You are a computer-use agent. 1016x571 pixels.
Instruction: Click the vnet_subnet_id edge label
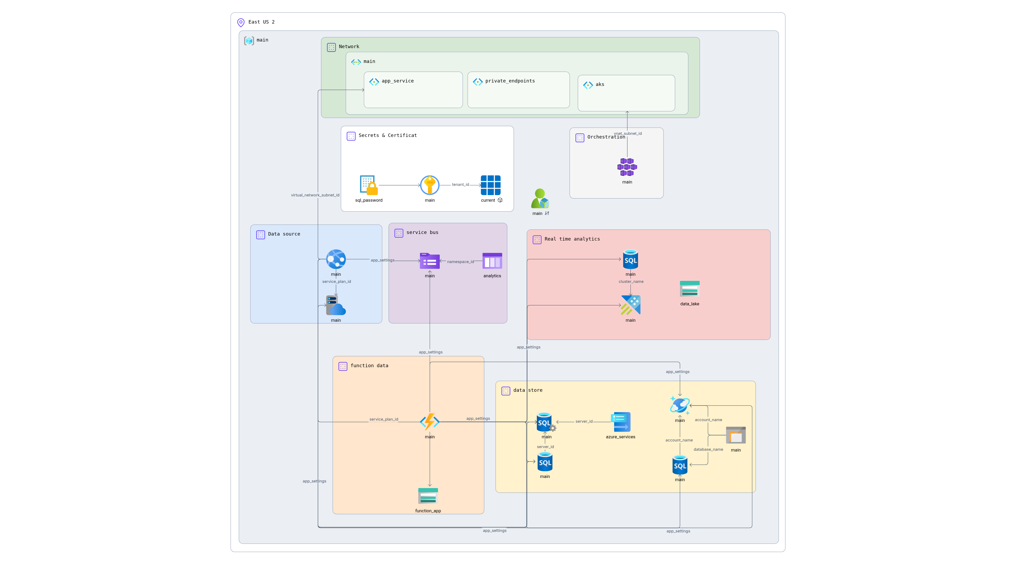pyautogui.click(x=628, y=133)
